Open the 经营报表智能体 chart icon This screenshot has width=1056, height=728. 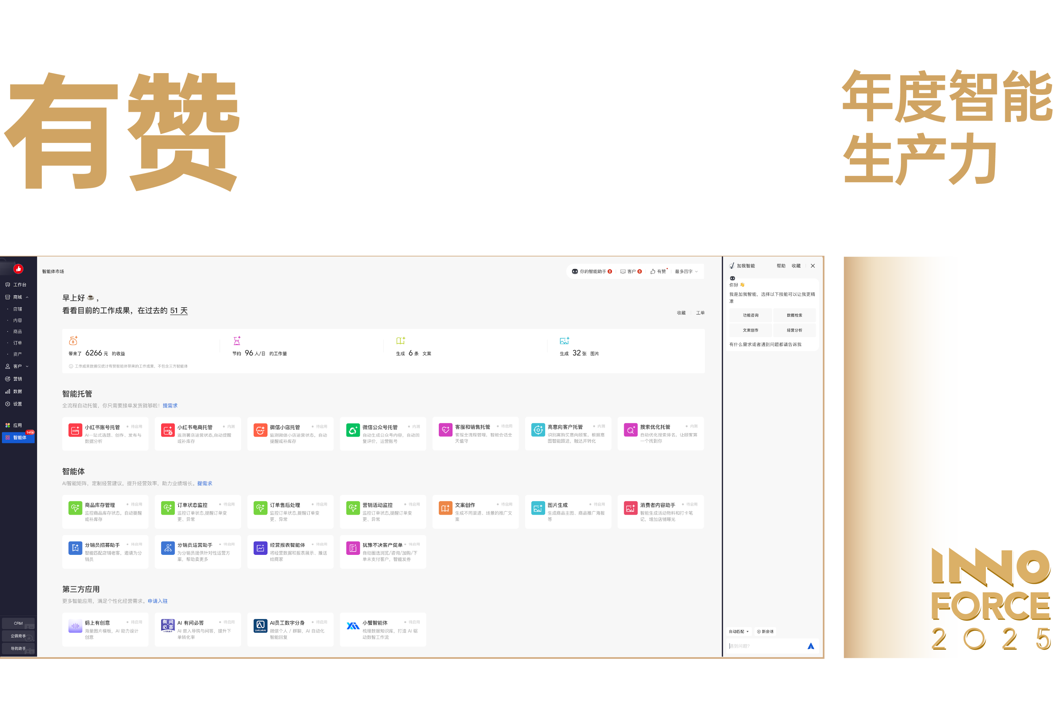260,548
